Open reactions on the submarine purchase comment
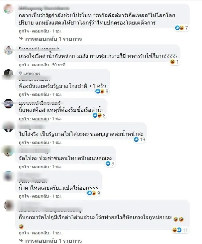Screen dimensions: 202x244 [99, 115]
